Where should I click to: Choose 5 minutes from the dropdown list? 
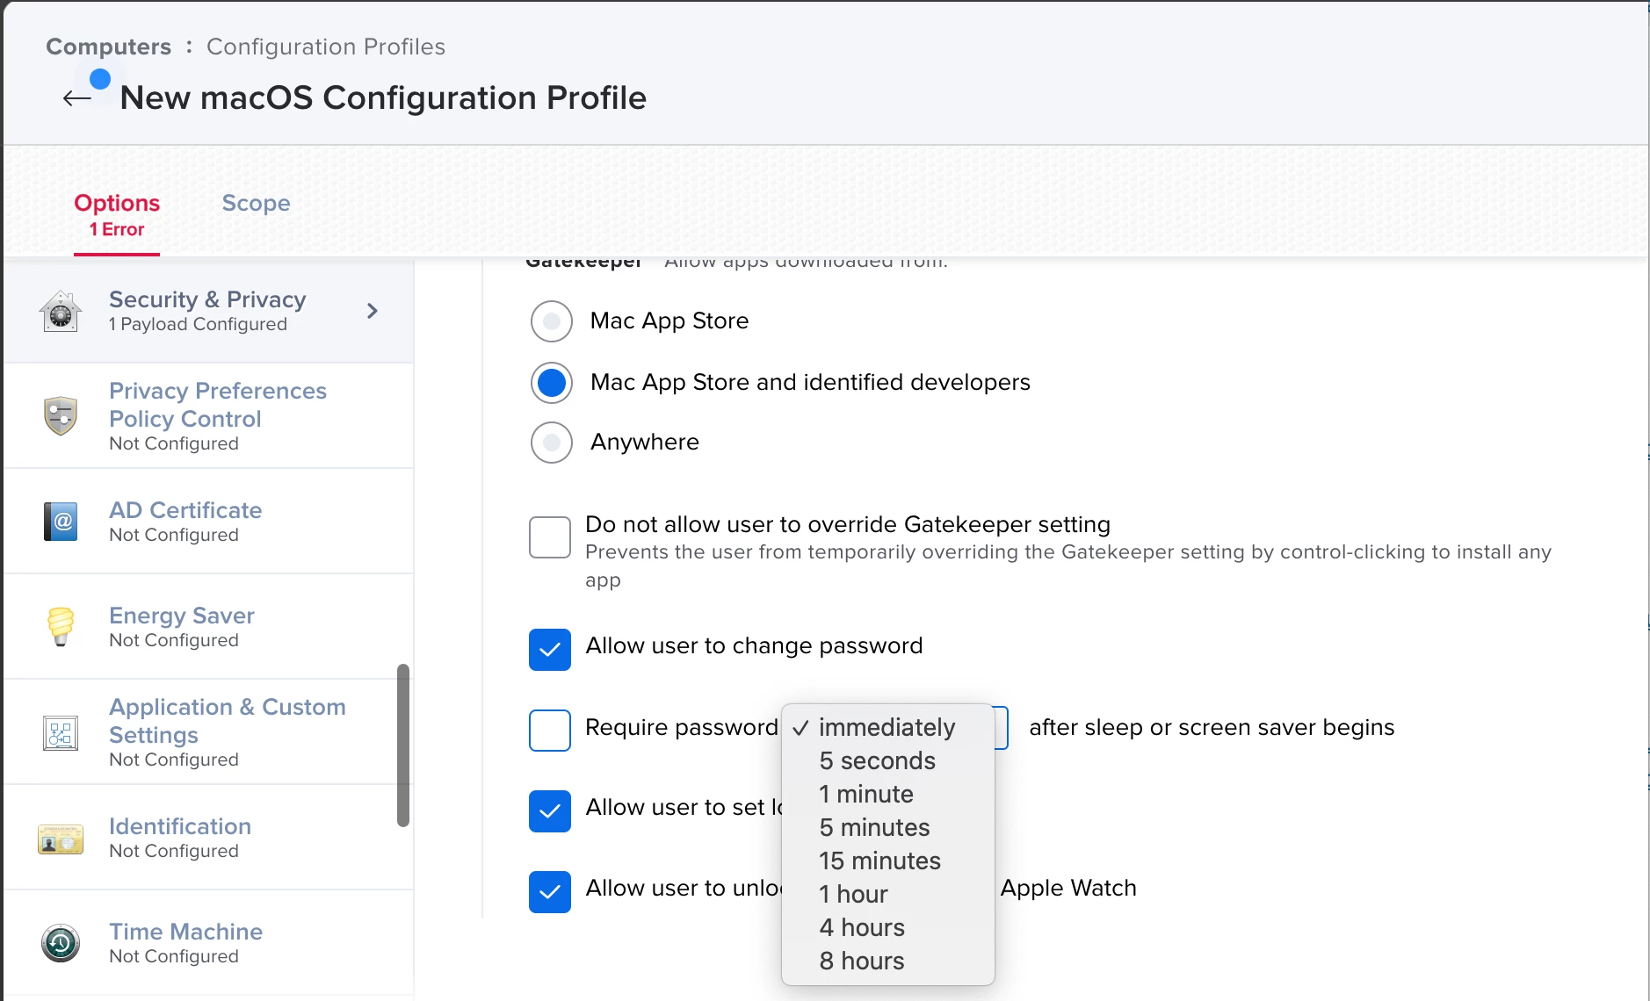[874, 827]
